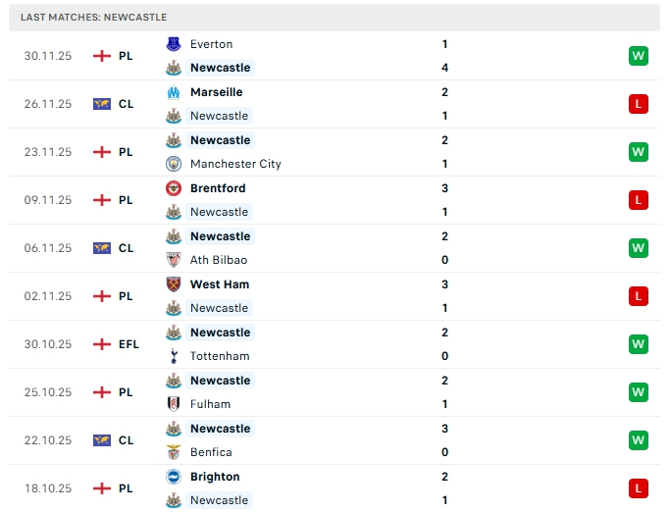Select the 22.10.25 Benfica match date

pos(48,440)
